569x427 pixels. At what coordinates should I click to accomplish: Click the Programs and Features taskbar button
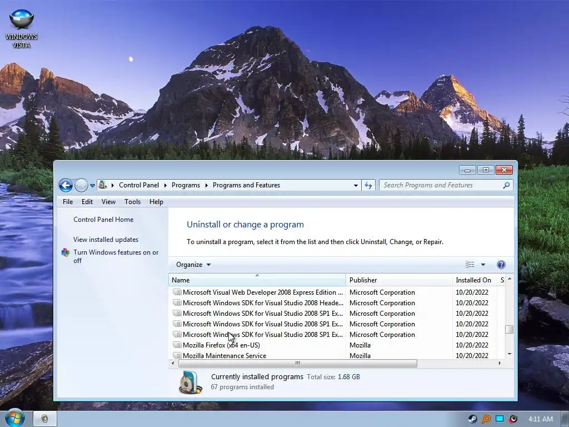coord(45,419)
